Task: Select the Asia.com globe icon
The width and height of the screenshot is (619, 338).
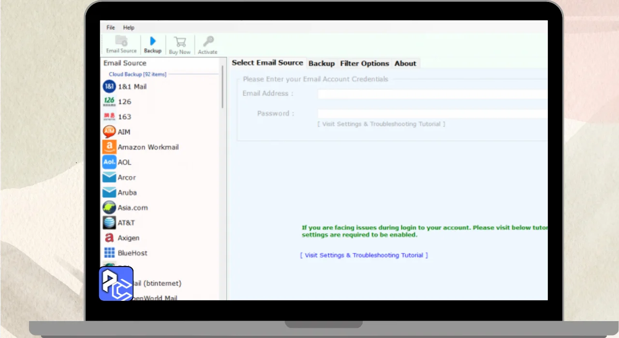Action: pyautogui.click(x=109, y=208)
